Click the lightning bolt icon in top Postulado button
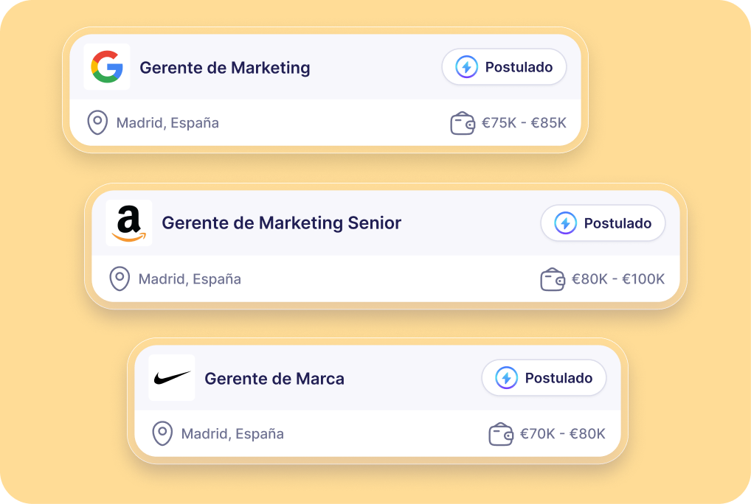 (x=467, y=67)
